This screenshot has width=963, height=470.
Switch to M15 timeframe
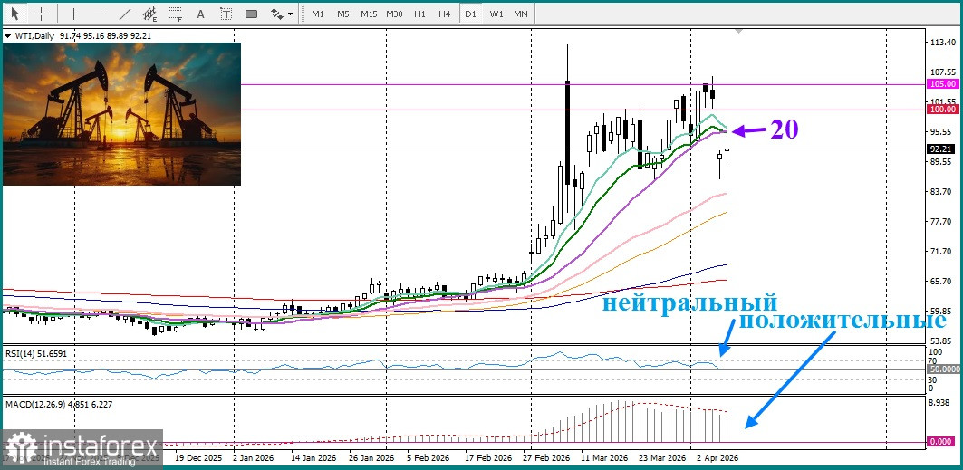click(368, 14)
